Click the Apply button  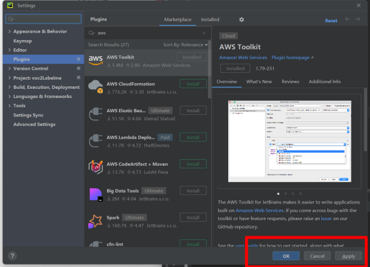[348, 256]
